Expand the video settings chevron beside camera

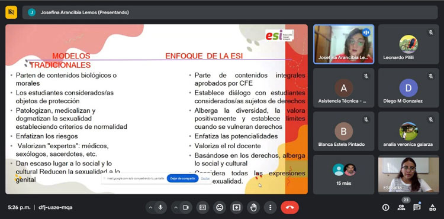[x=176, y=208]
